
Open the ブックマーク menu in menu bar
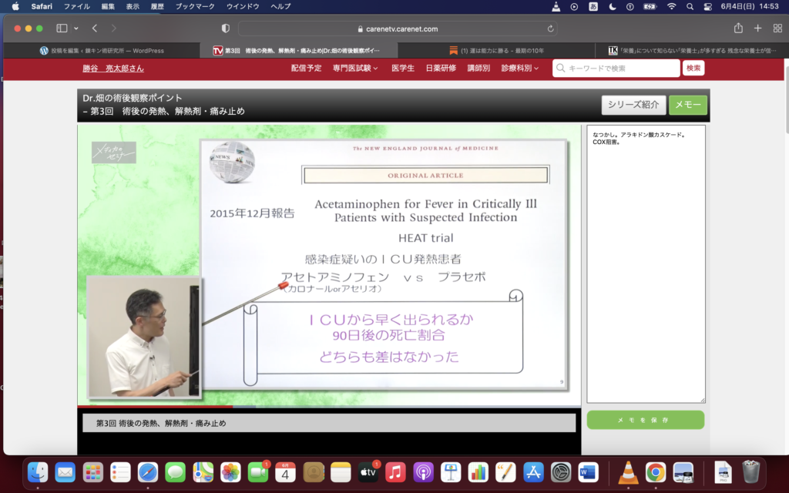click(x=194, y=6)
